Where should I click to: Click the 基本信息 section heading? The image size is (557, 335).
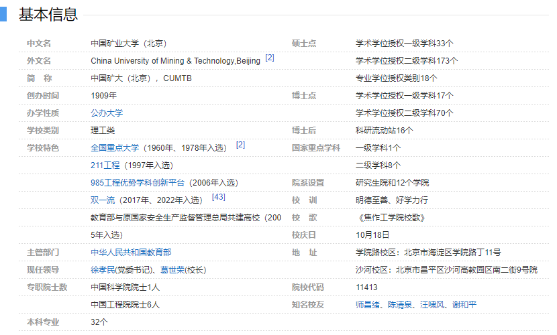(48, 14)
